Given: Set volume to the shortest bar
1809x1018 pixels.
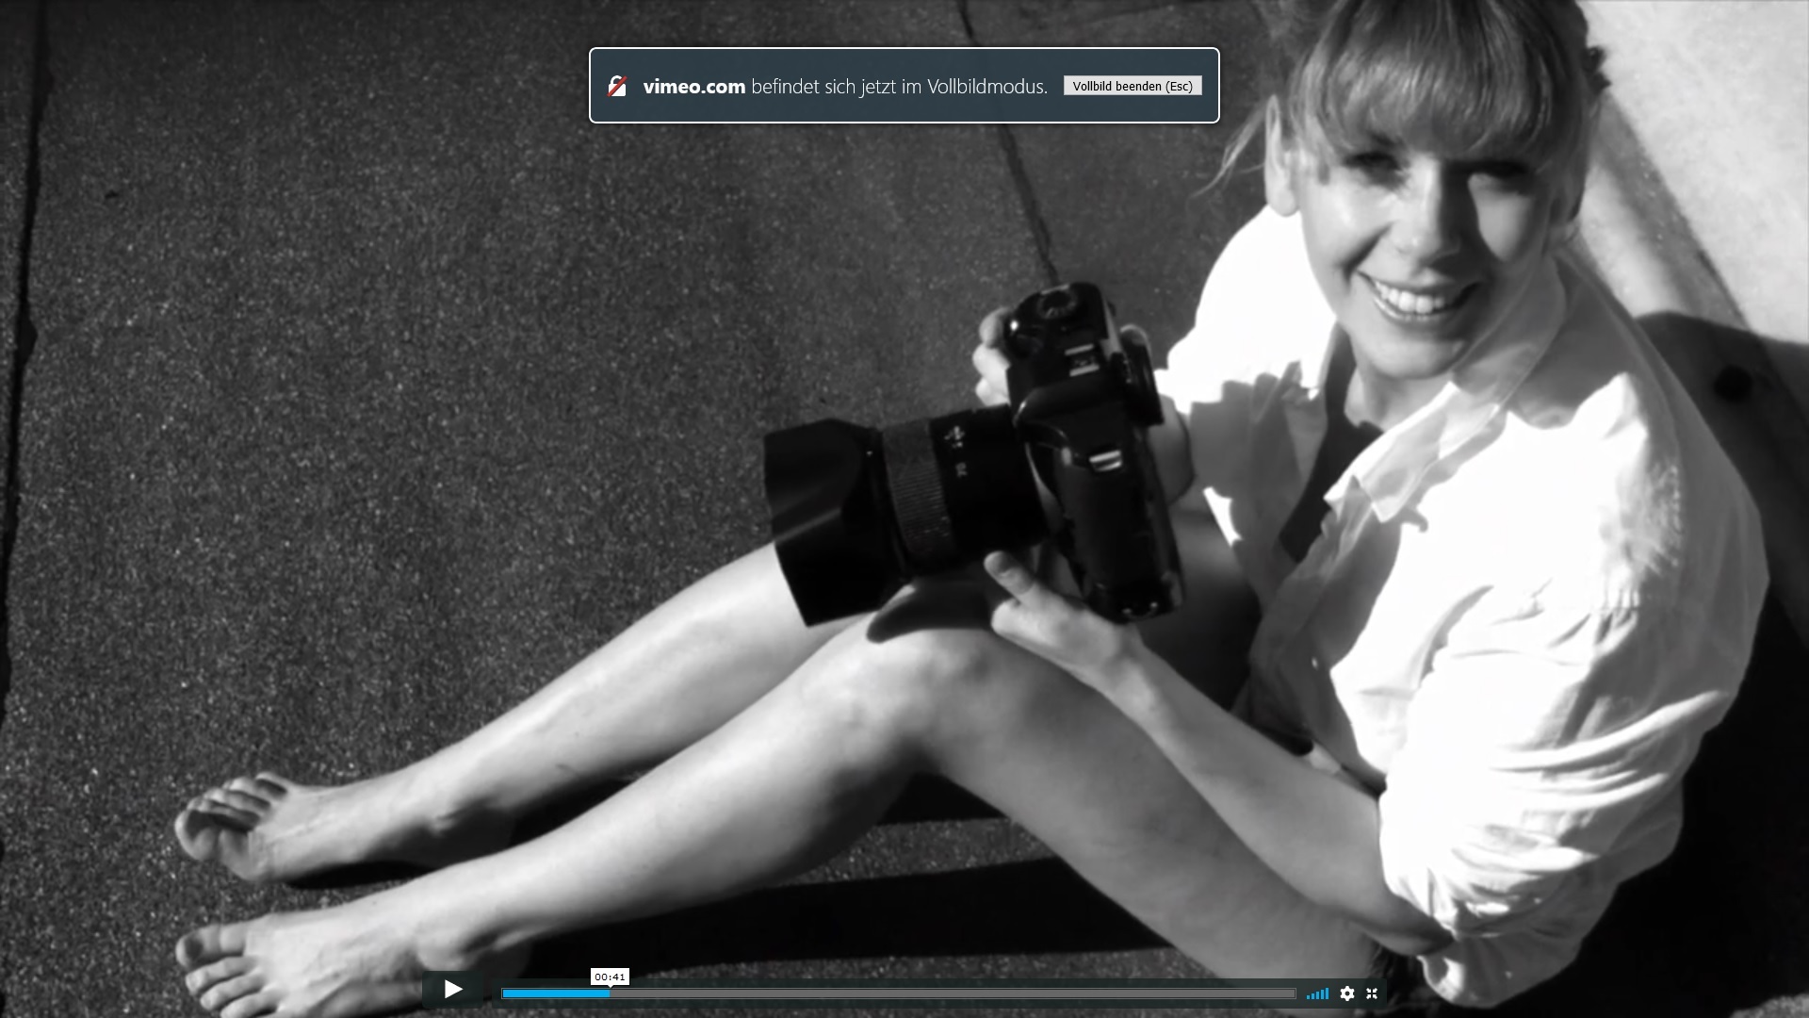Looking at the screenshot, I should pos(1308,996).
